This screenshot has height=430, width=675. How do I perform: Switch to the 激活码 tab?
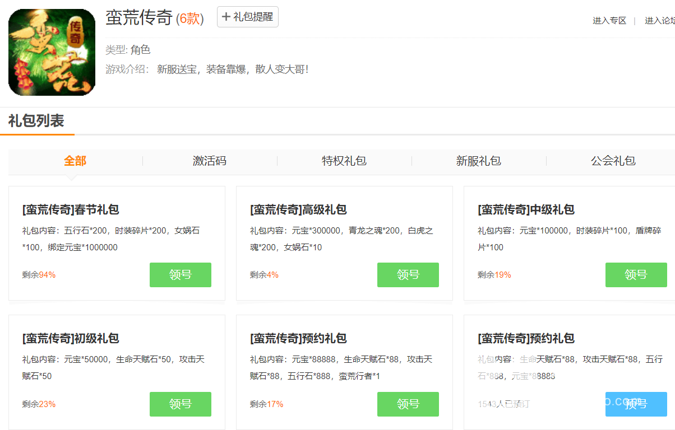point(210,161)
